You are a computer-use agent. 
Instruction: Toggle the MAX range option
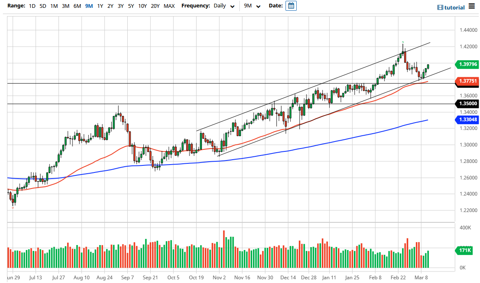click(169, 6)
